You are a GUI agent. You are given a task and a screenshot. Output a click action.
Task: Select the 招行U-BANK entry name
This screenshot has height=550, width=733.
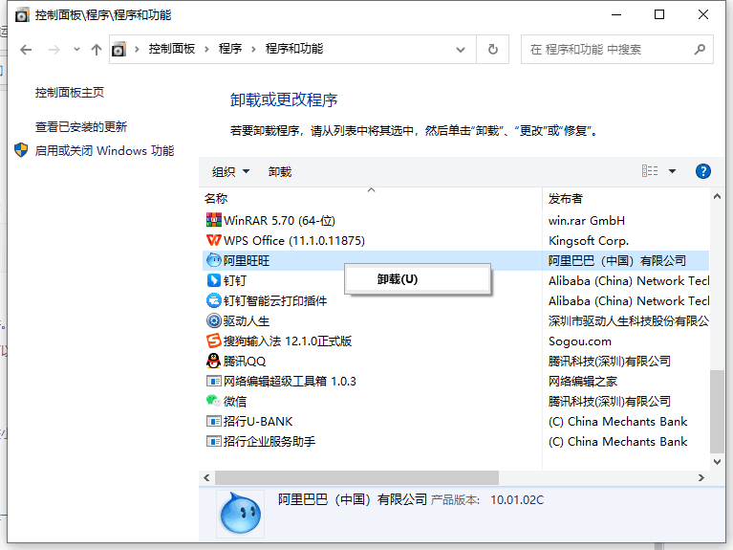(x=258, y=421)
